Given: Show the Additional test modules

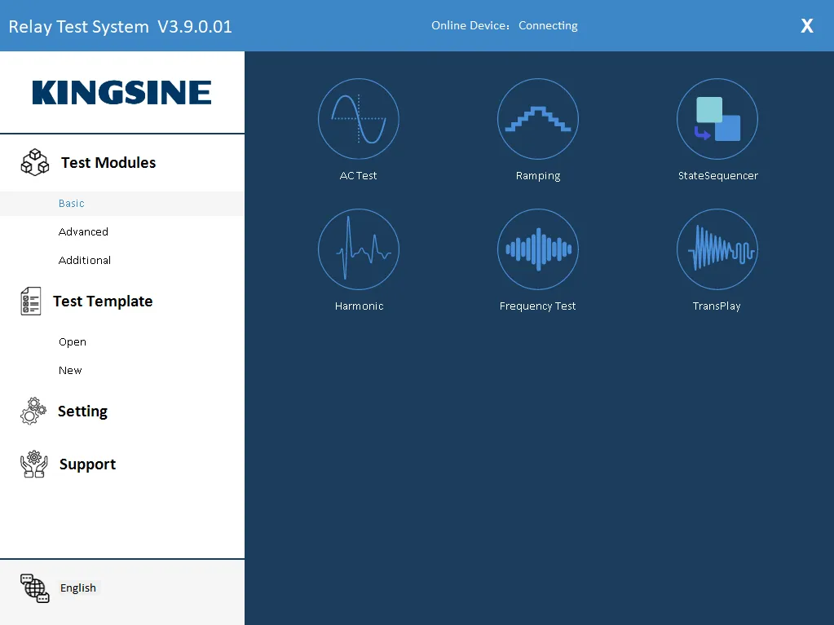Looking at the screenshot, I should point(85,261).
